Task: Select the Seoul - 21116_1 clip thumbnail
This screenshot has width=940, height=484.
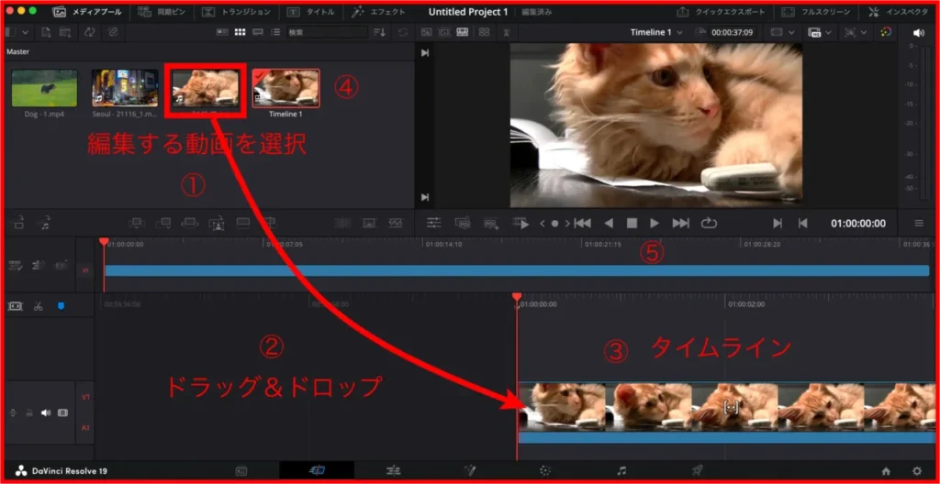Action: (x=125, y=88)
